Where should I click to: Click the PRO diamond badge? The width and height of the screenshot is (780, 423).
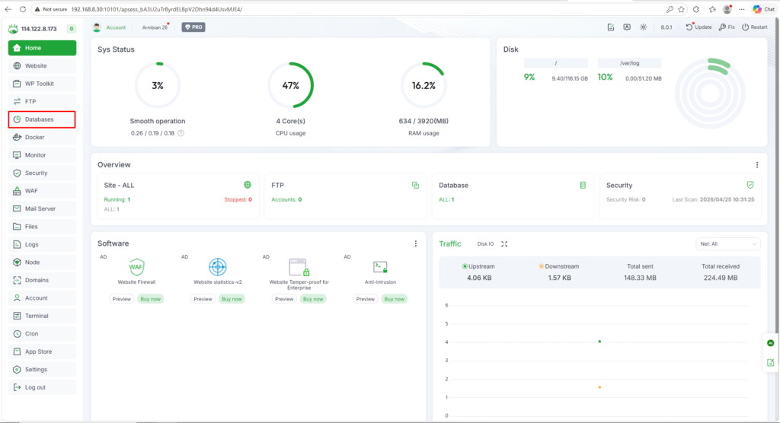[193, 27]
